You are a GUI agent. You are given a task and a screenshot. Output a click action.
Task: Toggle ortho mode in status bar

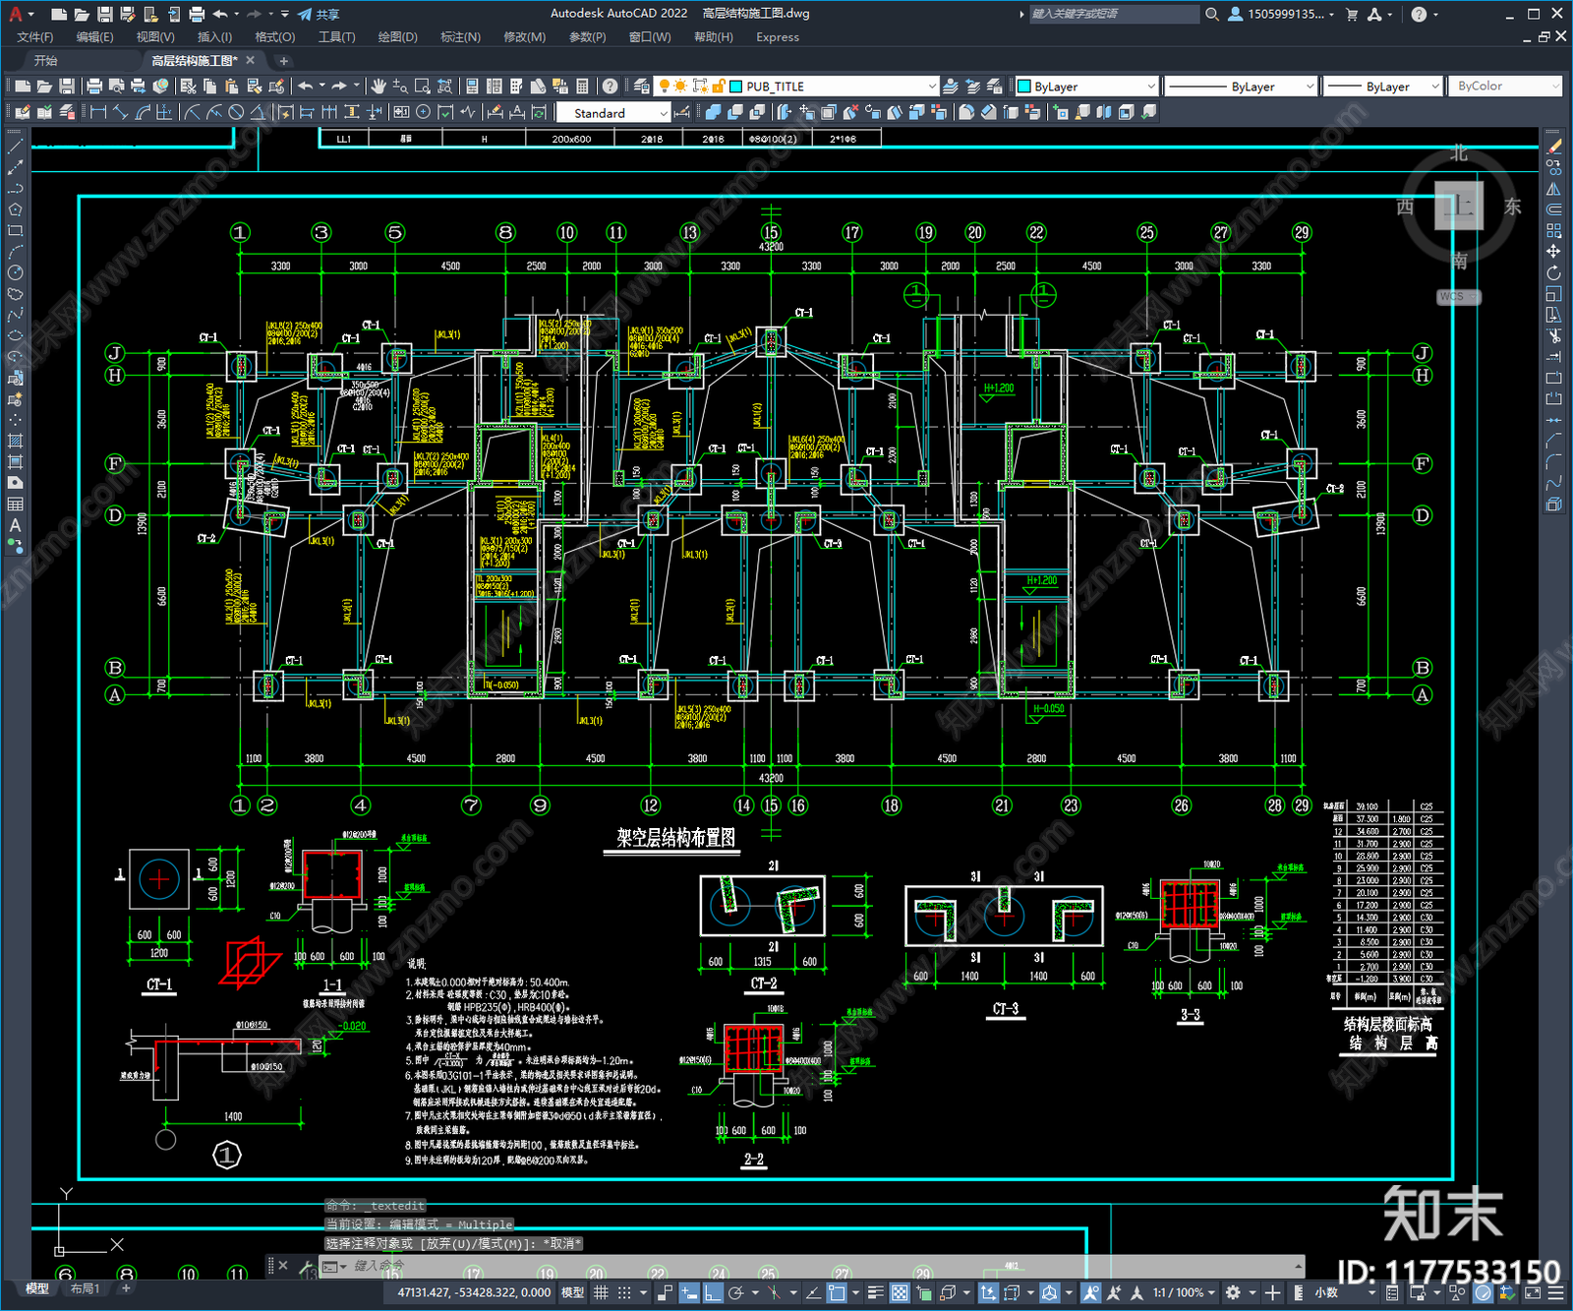click(713, 1292)
